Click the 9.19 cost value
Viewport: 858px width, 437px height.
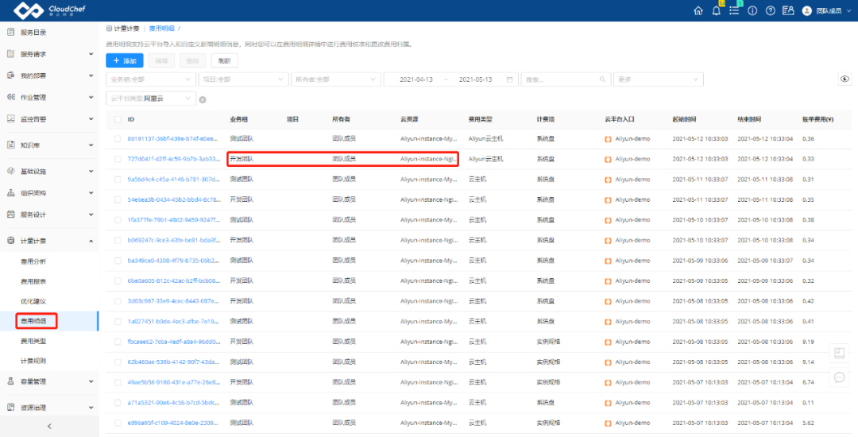(x=808, y=342)
